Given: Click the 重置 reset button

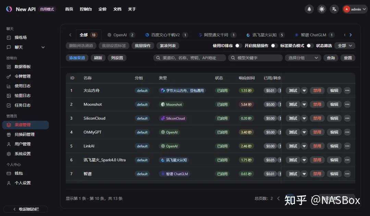Looking at the screenshot, I should point(348,58).
